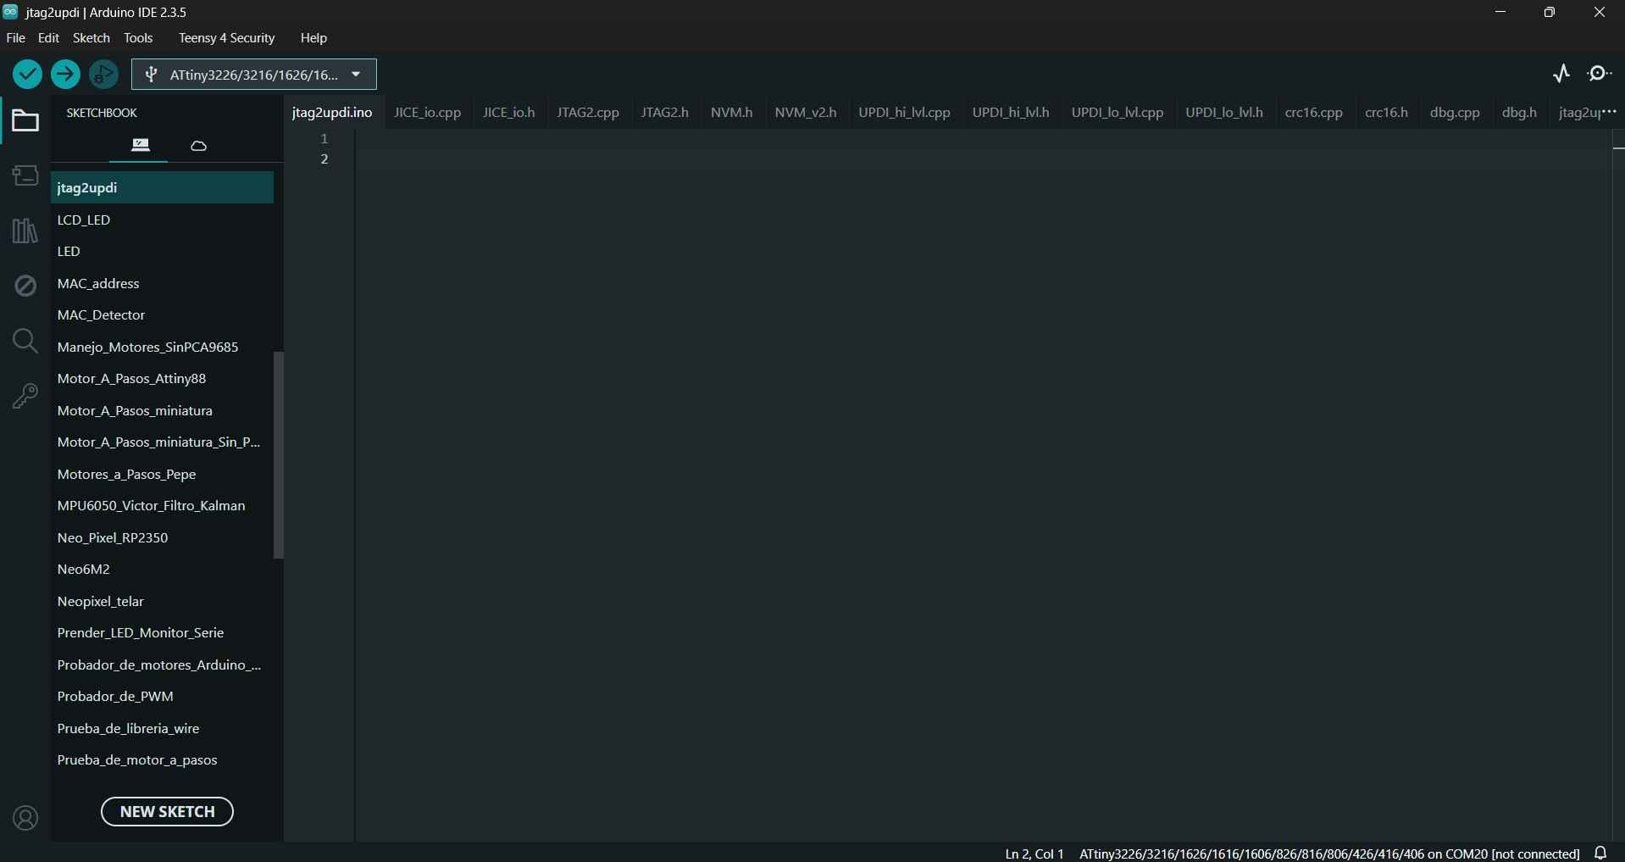Select the MAC_Detector sketch
This screenshot has height=862, width=1625.
[x=162, y=314]
